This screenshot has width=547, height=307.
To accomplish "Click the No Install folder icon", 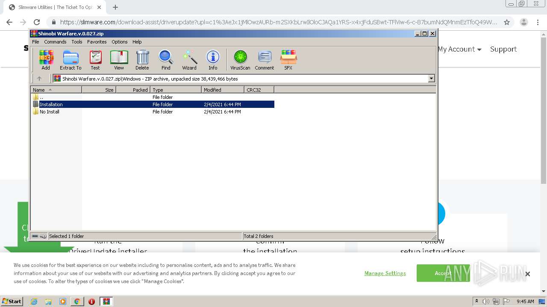I will [35, 111].
